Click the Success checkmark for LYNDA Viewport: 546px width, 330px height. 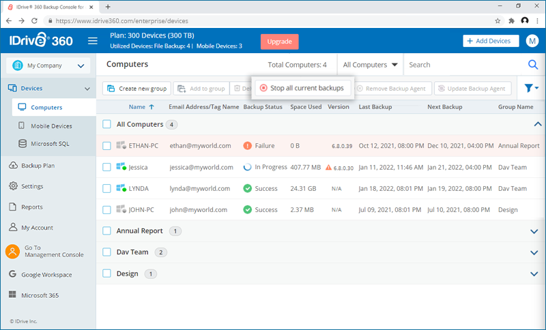[x=247, y=188]
